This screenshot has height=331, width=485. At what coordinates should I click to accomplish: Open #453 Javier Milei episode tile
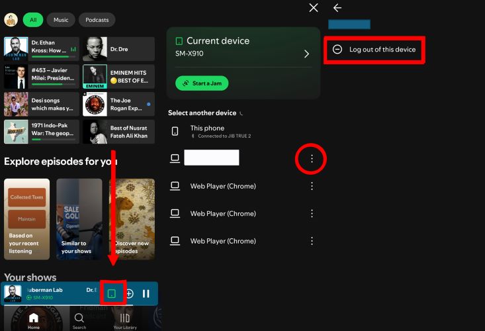(x=42, y=77)
